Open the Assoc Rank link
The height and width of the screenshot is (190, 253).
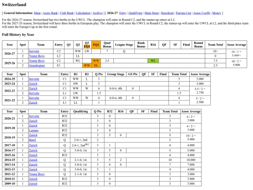50,13
